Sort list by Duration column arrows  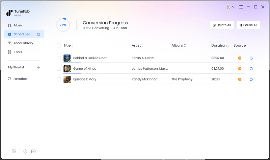coord(228,46)
